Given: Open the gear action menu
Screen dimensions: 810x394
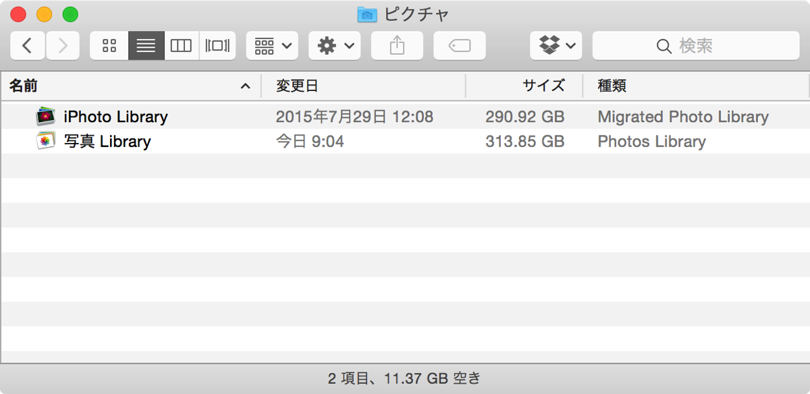Looking at the screenshot, I should 335,46.
